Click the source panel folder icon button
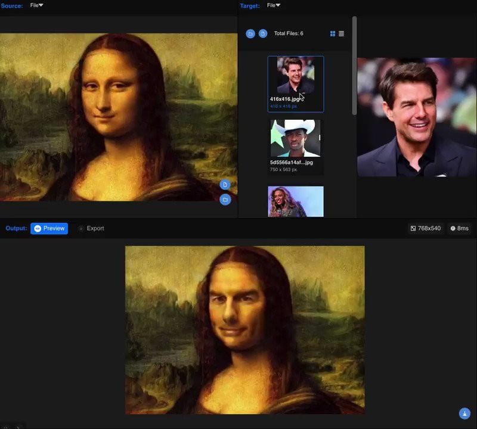477x429 pixels. click(225, 200)
